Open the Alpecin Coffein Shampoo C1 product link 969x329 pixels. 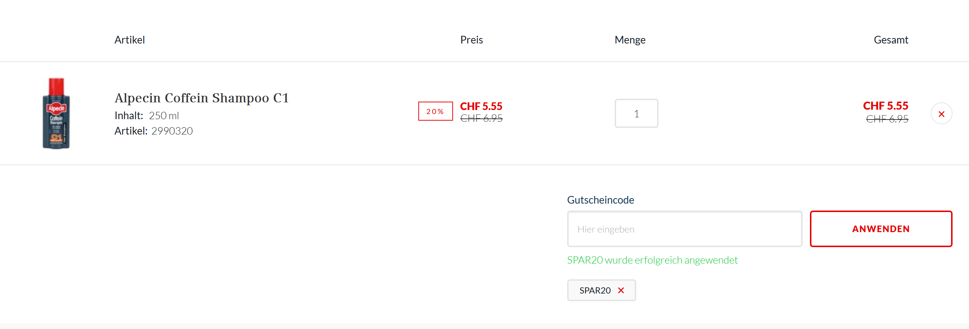[x=201, y=98]
